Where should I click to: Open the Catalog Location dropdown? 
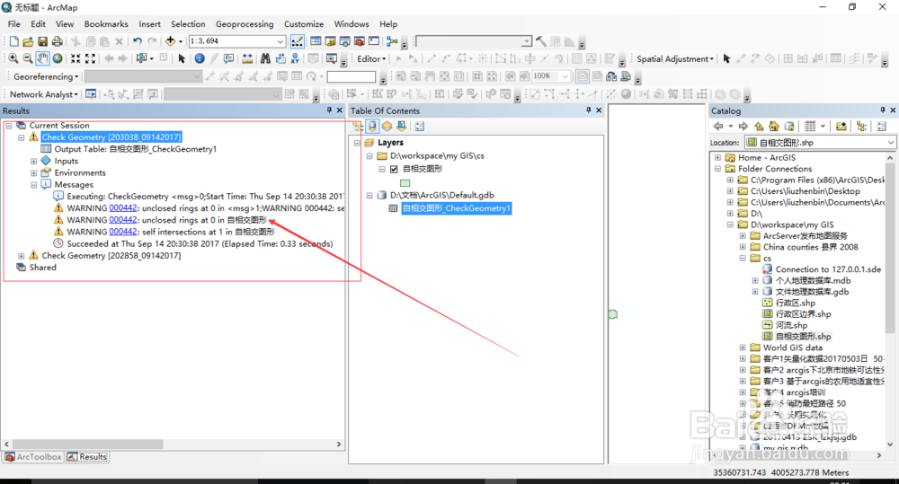coord(890,143)
